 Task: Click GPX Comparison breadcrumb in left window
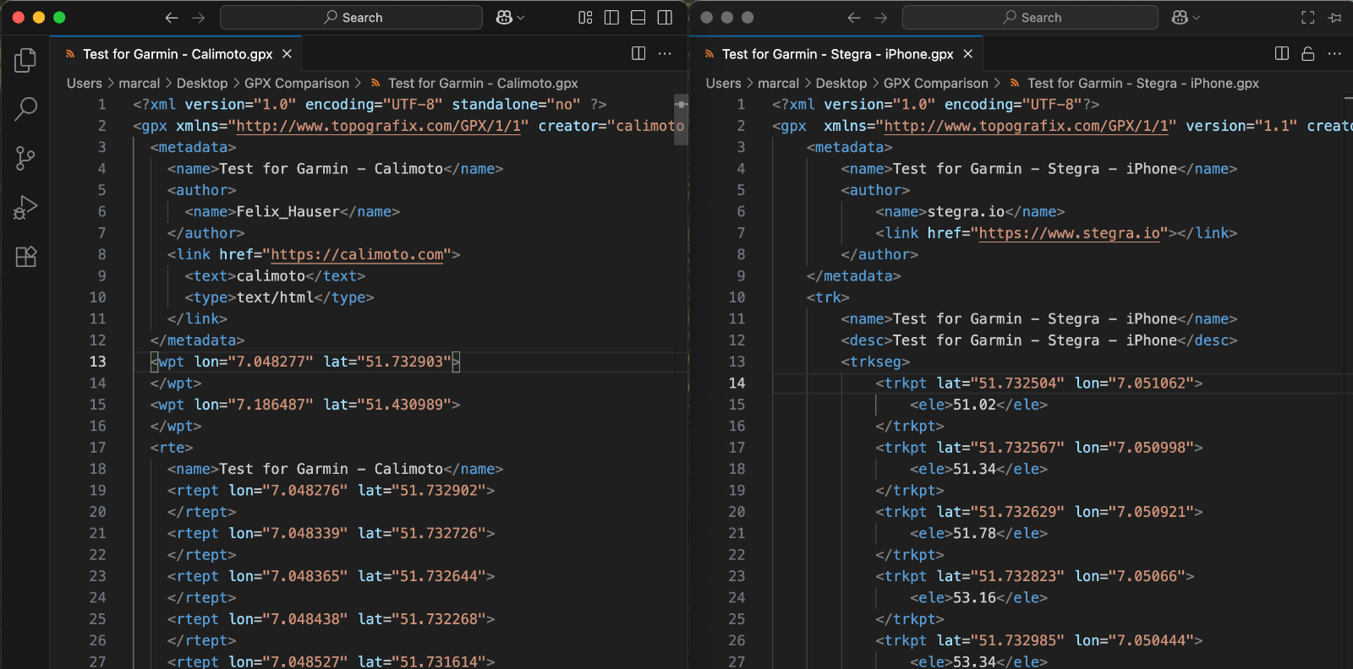tap(297, 84)
